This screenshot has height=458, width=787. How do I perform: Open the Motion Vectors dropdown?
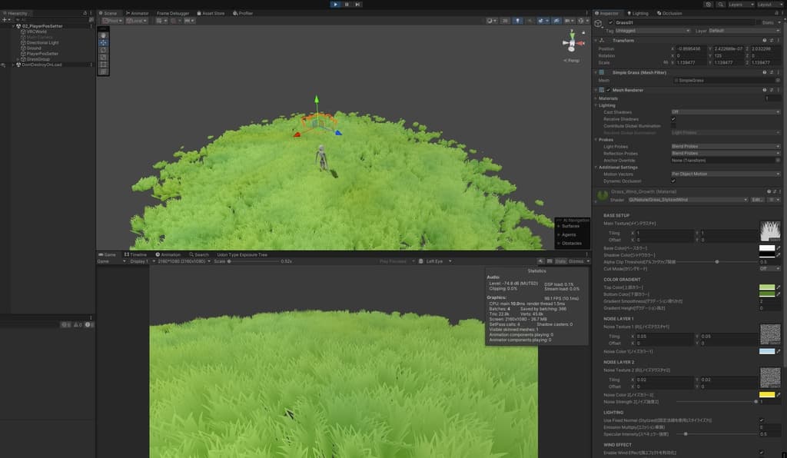tap(725, 174)
